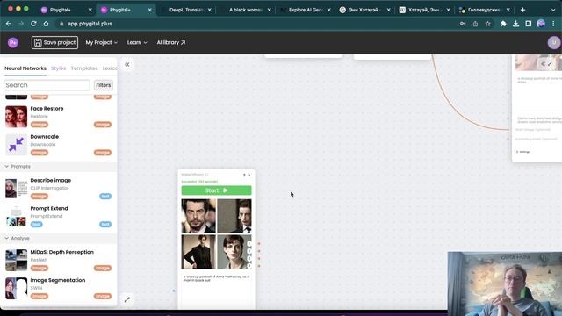Close the DeepL Translate tab
This screenshot has height=316, width=562.
209,10
